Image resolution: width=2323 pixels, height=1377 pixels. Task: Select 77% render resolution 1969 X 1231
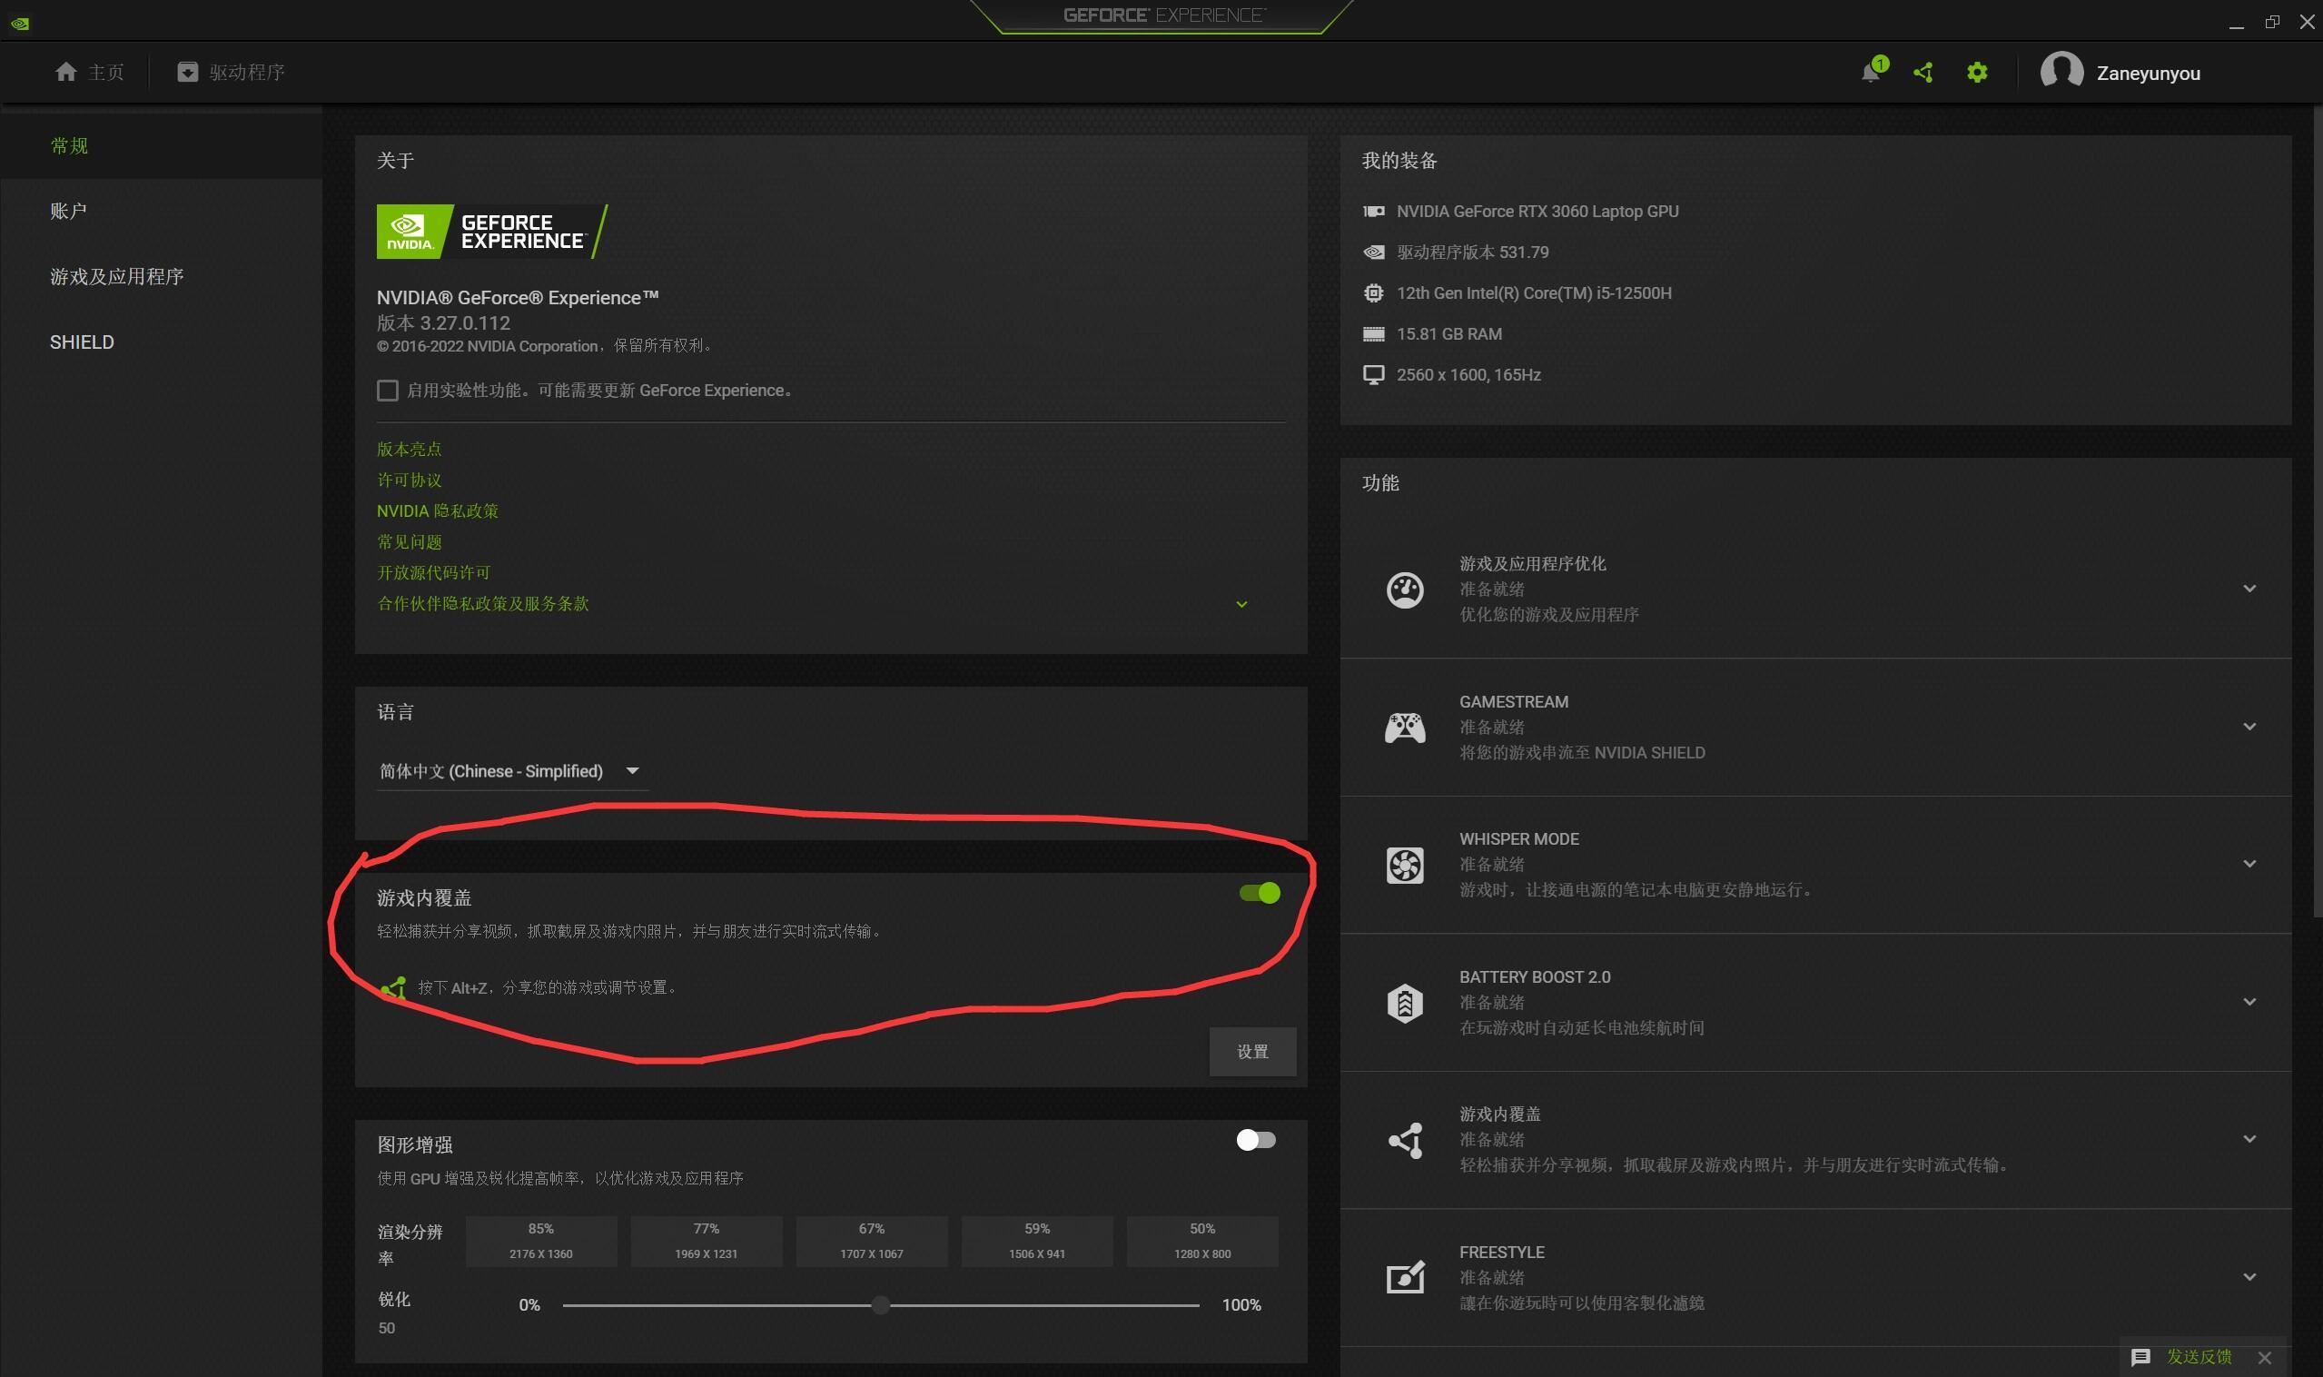tap(706, 1242)
